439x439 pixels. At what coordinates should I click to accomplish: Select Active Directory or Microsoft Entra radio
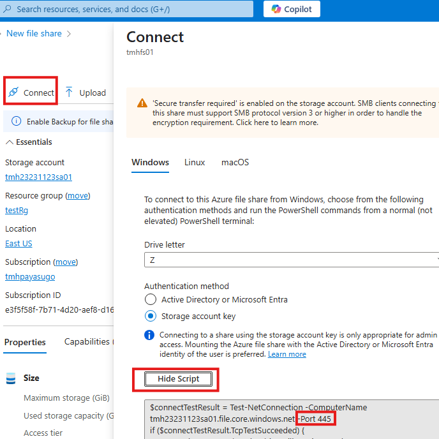(x=151, y=299)
